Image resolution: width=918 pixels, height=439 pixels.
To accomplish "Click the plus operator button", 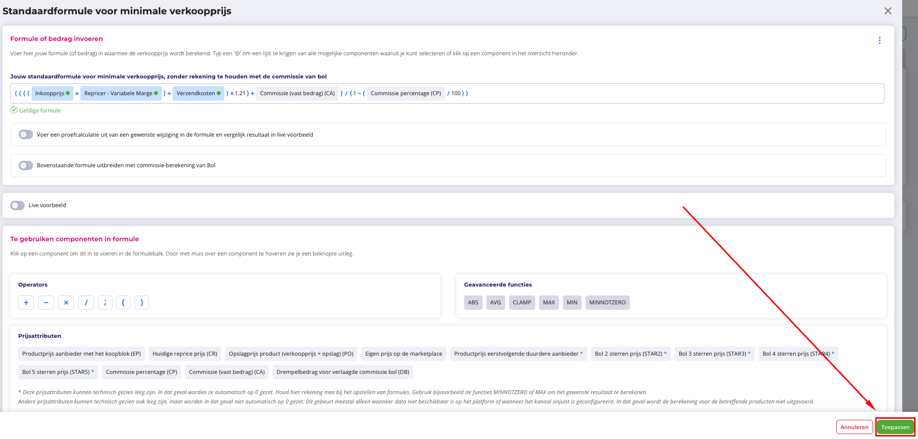I will point(26,302).
